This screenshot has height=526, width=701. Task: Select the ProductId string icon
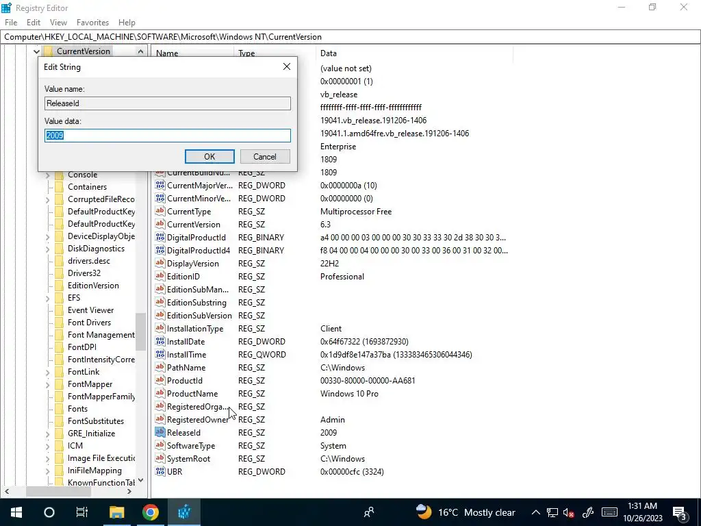pyautogui.click(x=160, y=380)
